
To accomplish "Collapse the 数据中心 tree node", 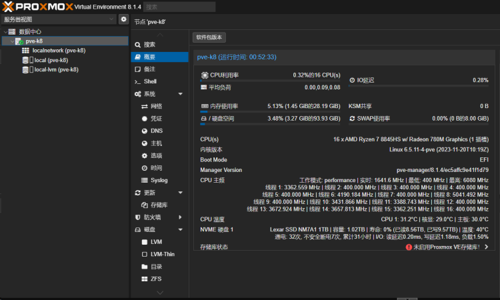I will pos(5,32).
